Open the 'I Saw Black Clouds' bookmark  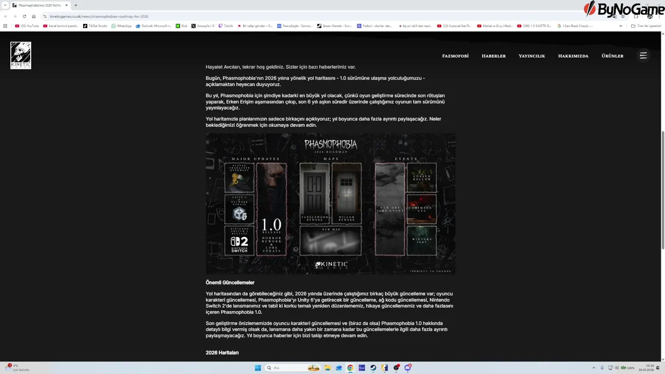[575, 25]
